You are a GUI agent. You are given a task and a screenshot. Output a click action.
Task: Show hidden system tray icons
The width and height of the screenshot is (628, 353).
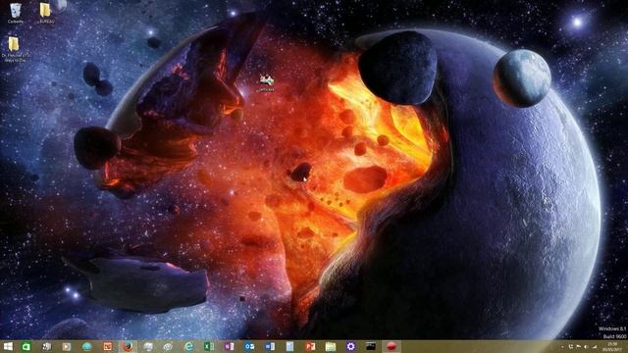562,347
